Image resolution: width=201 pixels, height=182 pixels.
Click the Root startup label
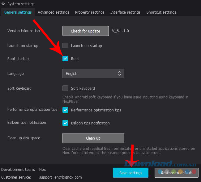[x=18, y=59]
